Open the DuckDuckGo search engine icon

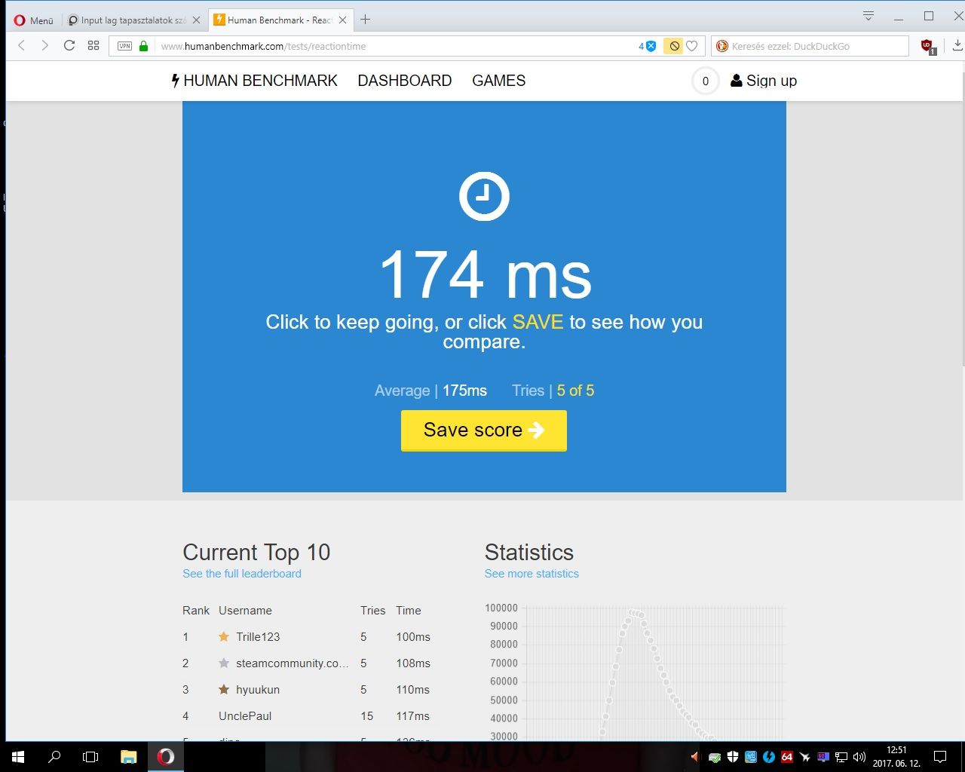coord(721,46)
